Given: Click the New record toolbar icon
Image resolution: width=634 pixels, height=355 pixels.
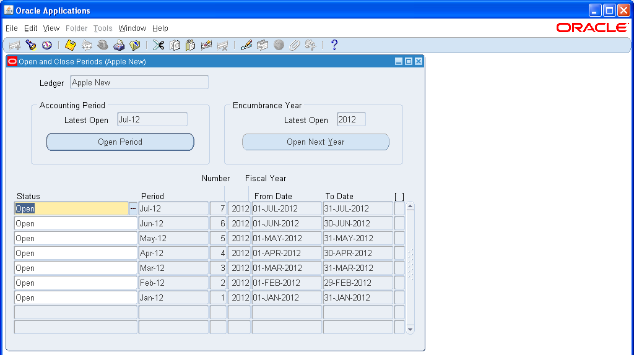Looking at the screenshot, I should (x=15, y=45).
